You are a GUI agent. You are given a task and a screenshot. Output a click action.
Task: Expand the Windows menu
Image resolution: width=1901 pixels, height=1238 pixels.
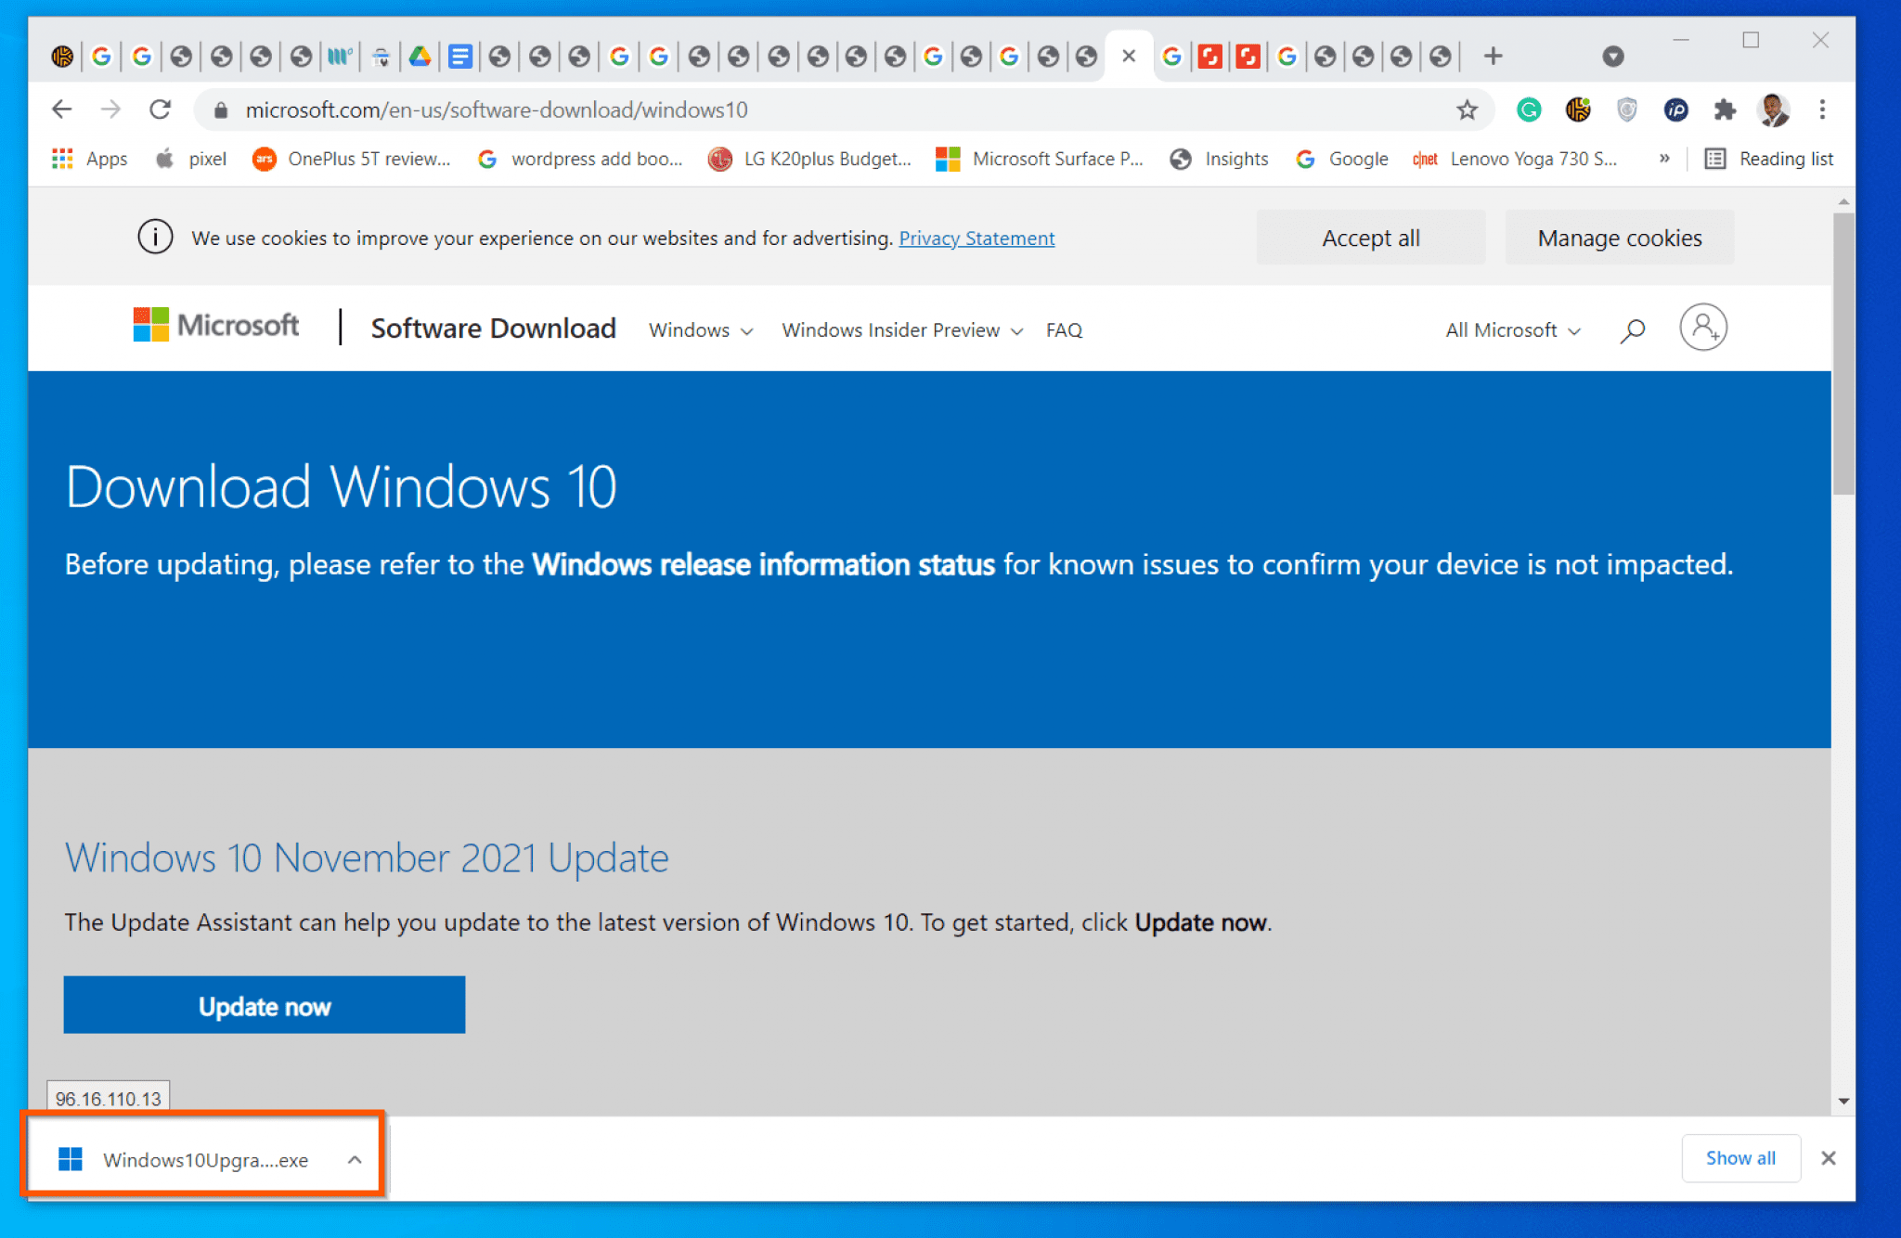coord(701,330)
